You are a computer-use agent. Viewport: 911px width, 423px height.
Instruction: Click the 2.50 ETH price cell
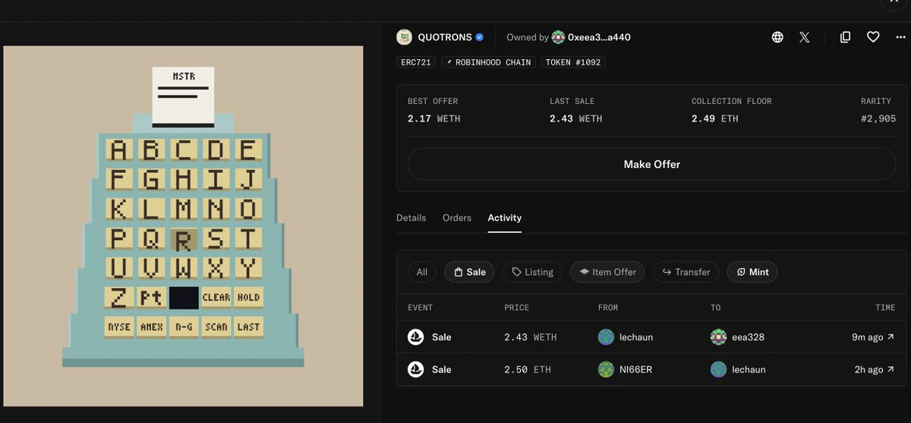coord(528,369)
